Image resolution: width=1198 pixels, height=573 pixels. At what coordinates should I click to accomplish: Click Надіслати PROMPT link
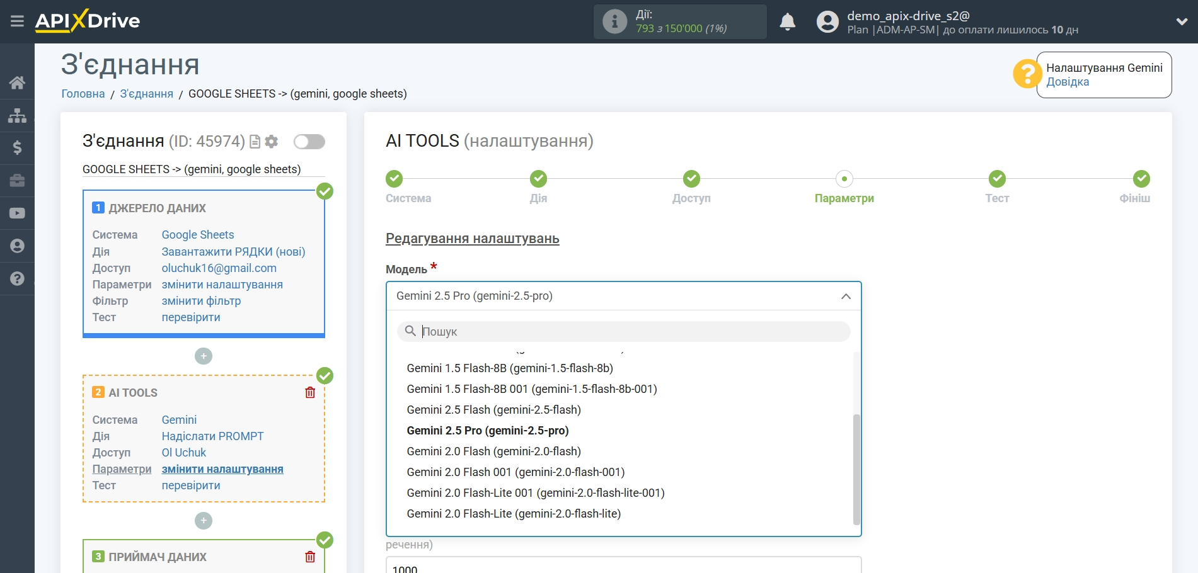click(x=212, y=436)
